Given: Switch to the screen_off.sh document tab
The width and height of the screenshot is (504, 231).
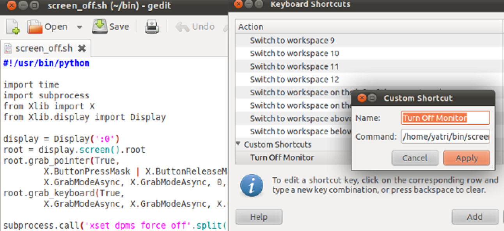Looking at the screenshot, I should click(44, 48).
